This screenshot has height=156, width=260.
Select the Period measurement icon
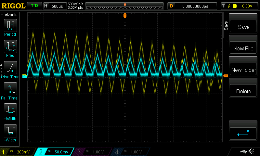tap(10, 25)
